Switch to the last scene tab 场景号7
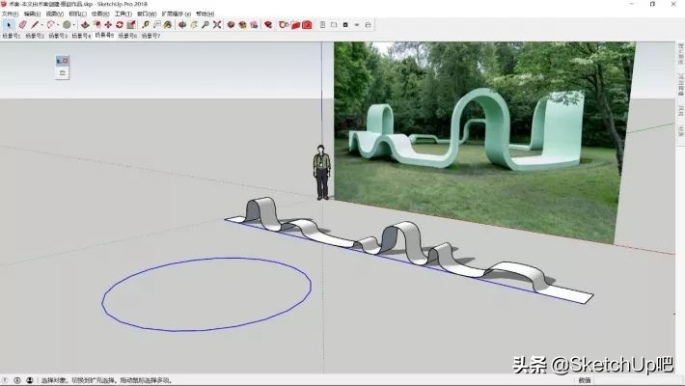The height and width of the screenshot is (386, 685). 151,35
